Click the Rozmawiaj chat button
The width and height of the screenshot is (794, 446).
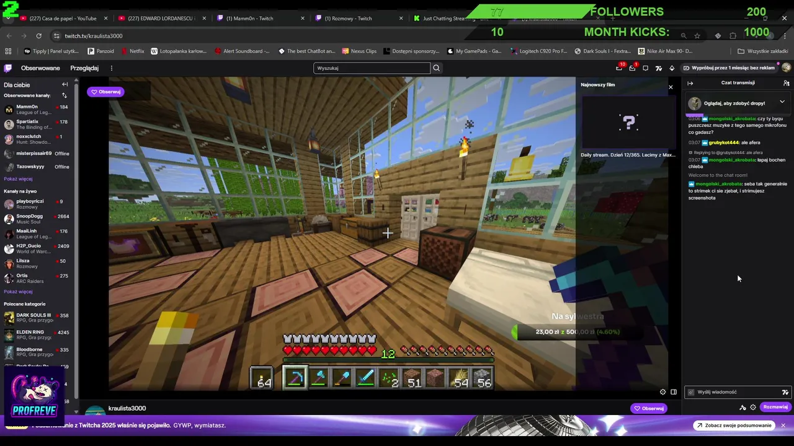coord(775,407)
